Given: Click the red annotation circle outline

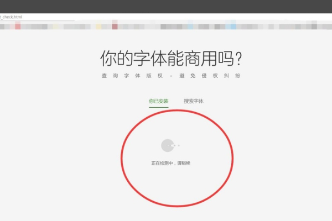Looking at the screenshot, I should [177, 110].
